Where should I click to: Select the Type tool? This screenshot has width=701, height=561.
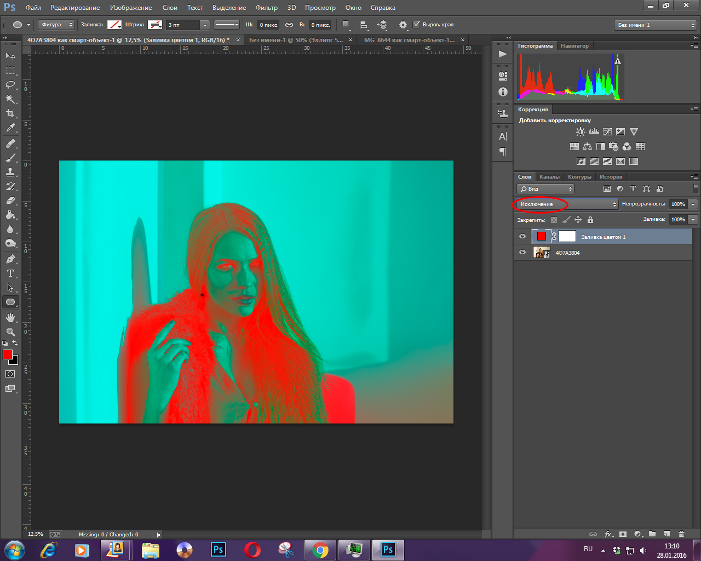[x=10, y=273]
